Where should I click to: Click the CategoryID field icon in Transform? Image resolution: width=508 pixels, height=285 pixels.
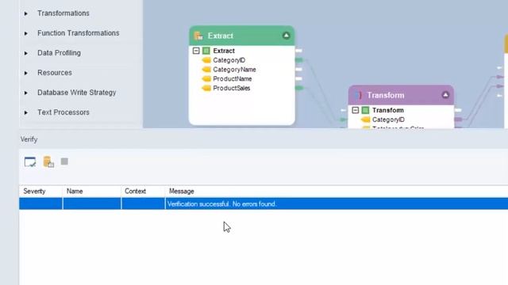click(x=366, y=120)
